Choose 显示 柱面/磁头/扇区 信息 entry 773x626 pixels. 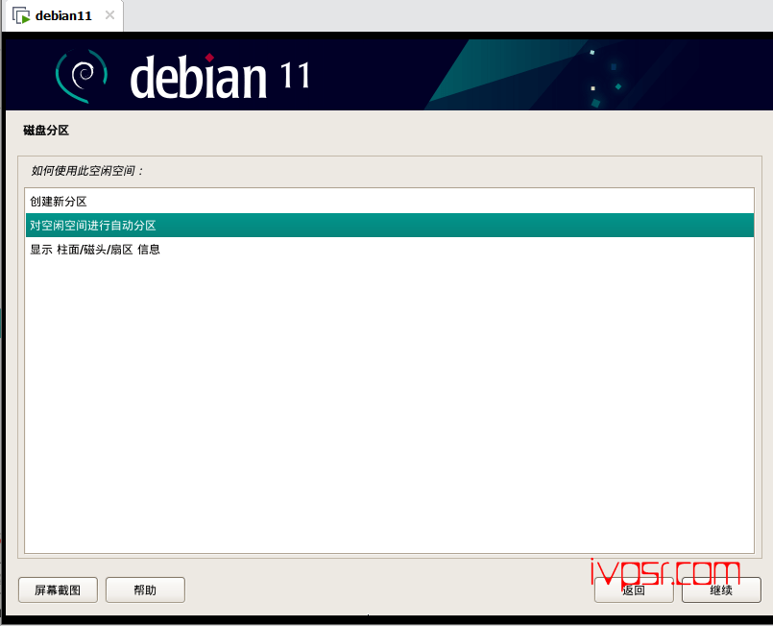[390, 250]
